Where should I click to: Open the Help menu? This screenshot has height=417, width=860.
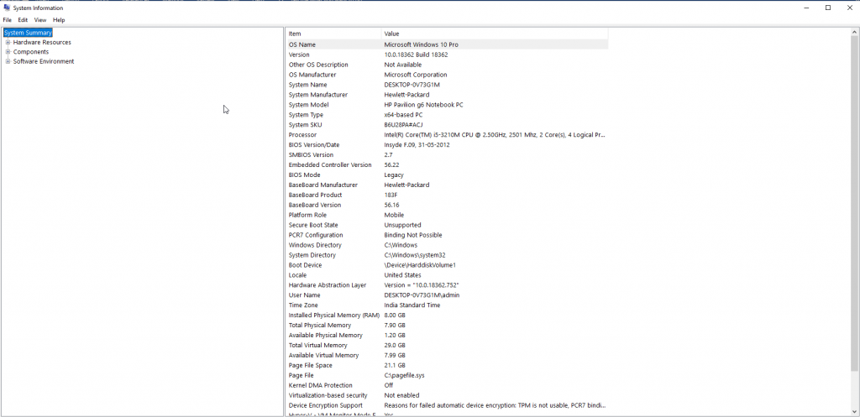[x=59, y=20]
